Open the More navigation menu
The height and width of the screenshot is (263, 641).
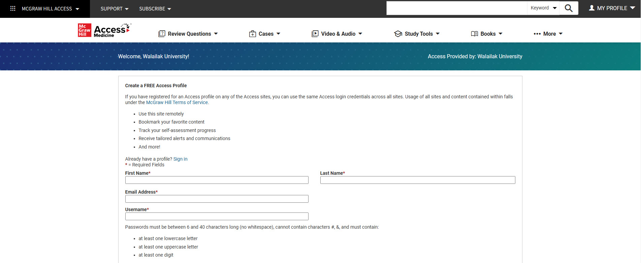click(548, 34)
